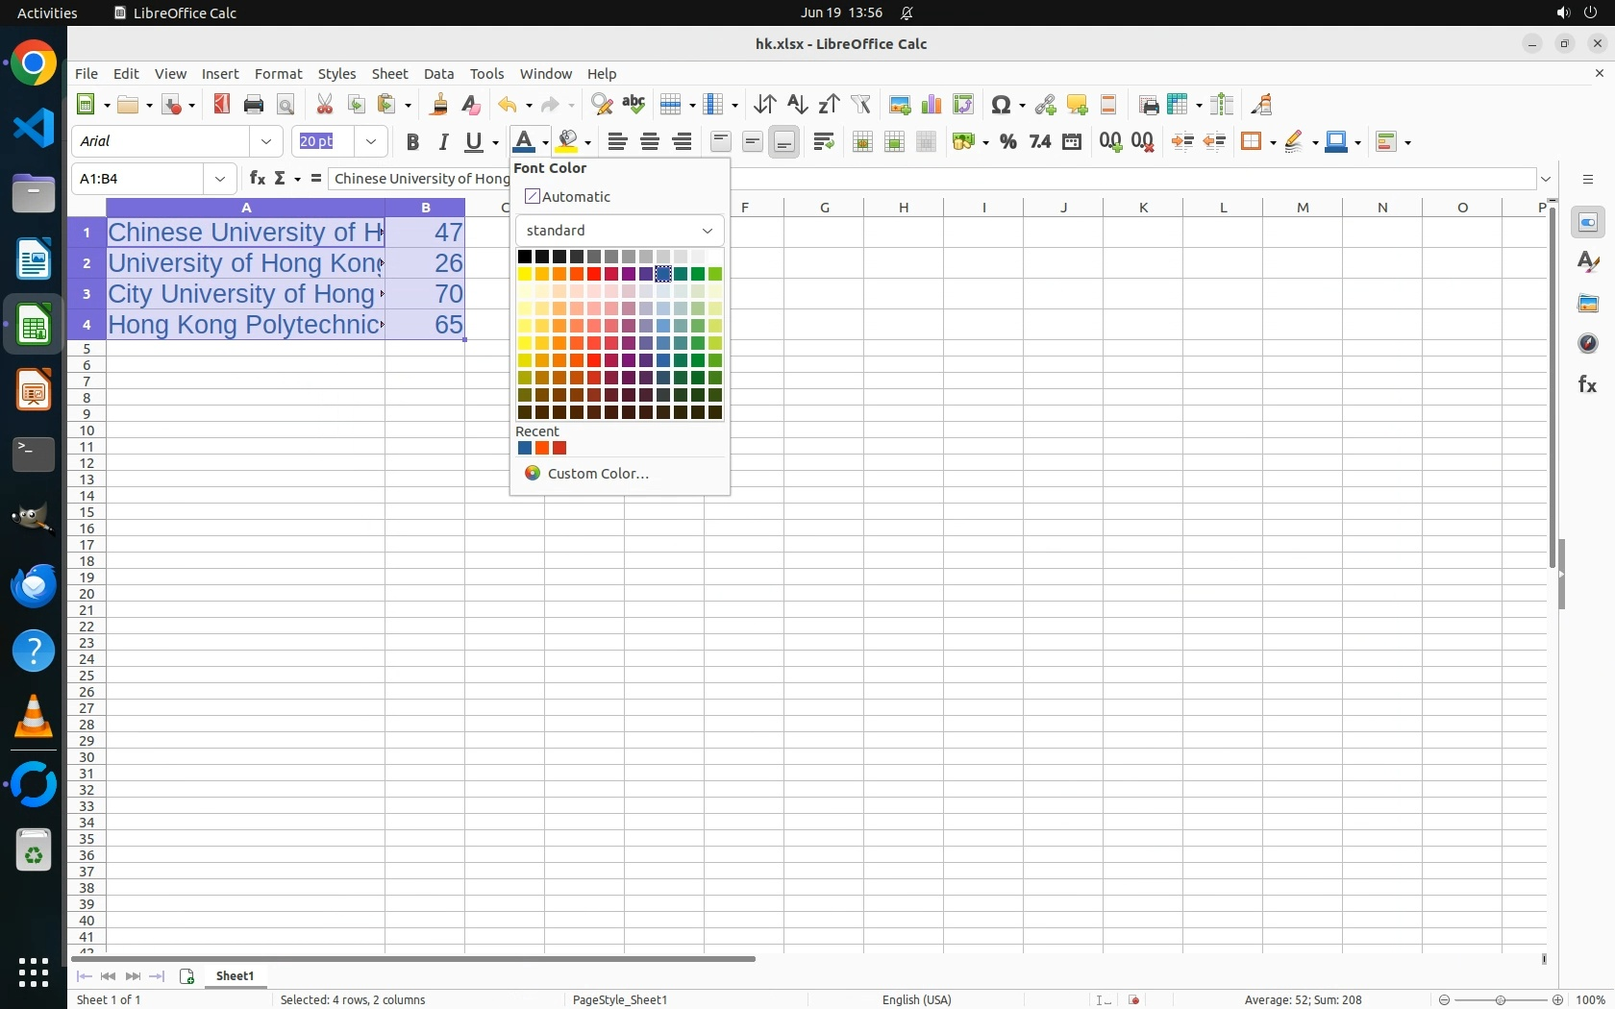Open the Function Wizard icon
This screenshot has height=1009, width=1615.
pos(257,179)
